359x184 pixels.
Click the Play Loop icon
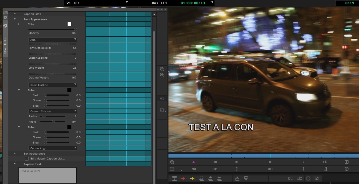click(x=325, y=162)
